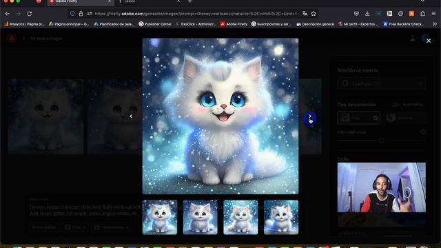Select the fourth kitten thumbnail below preview
This screenshot has width=441, height=248.
281,218
